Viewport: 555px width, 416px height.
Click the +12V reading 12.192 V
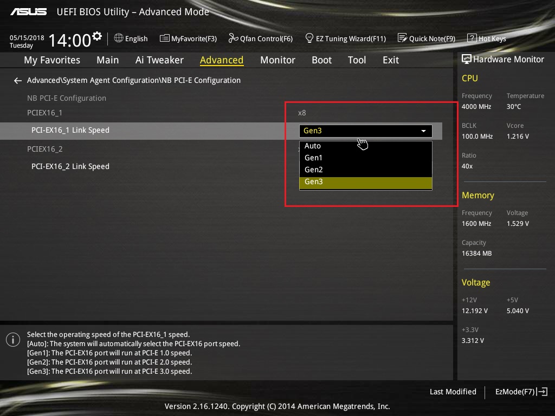pos(475,310)
